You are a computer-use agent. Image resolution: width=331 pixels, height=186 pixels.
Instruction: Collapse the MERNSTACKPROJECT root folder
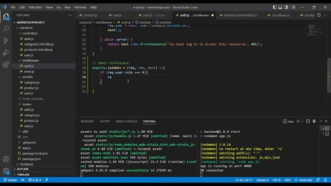pyautogui.click(x=31, y=22)
